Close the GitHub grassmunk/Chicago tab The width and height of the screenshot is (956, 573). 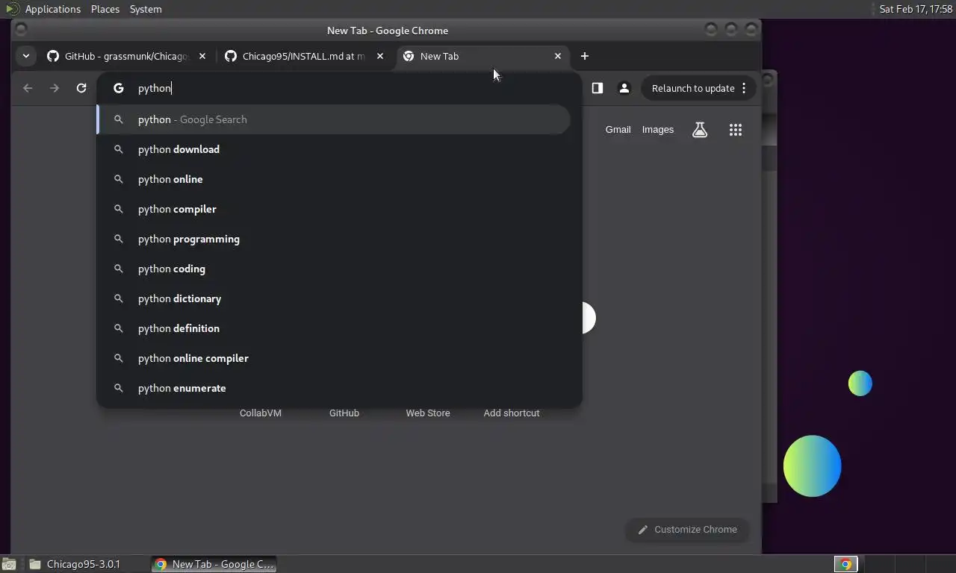pos(202,56)
